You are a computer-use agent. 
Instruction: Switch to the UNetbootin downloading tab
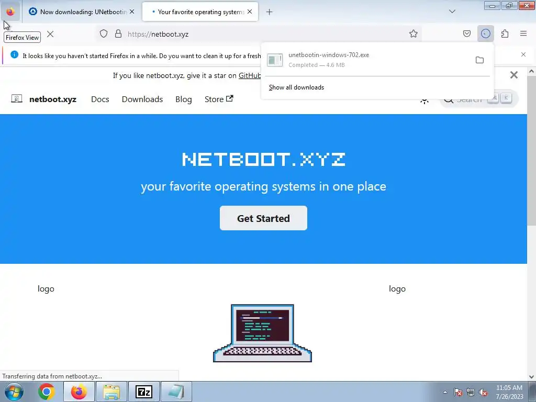[81, 12]
